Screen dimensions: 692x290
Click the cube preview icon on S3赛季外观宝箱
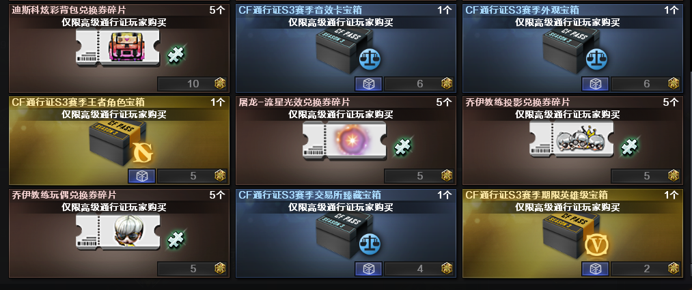tap(596, 84)
